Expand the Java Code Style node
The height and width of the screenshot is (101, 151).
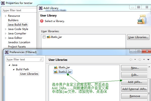click(6, 29)
